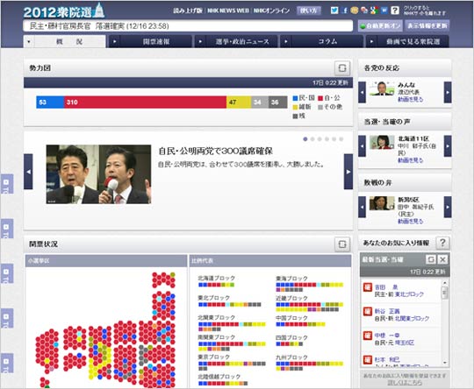Click the headline ticker text field
Viewport: 474px width, 389px height.
point(188,26)
